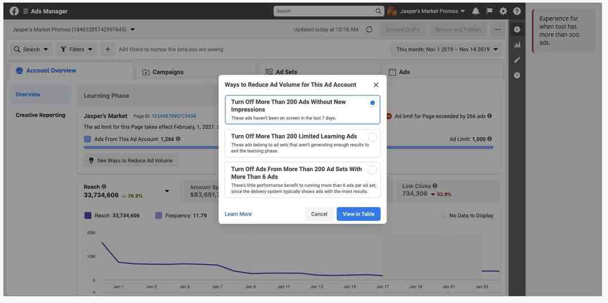Click the Learn More link in dialog
608x303 pixels.
point(238,214)
